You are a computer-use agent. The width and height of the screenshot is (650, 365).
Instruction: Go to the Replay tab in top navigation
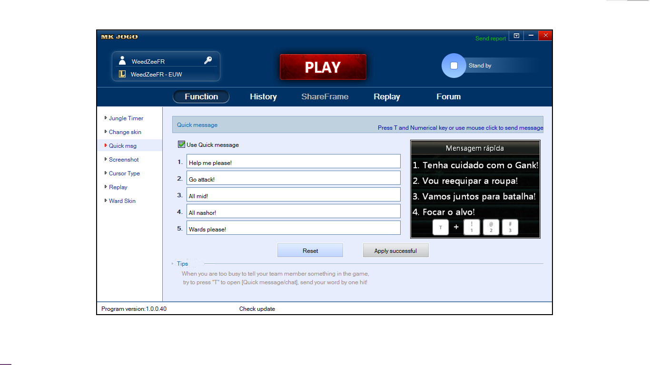click(x=387, y=96)
